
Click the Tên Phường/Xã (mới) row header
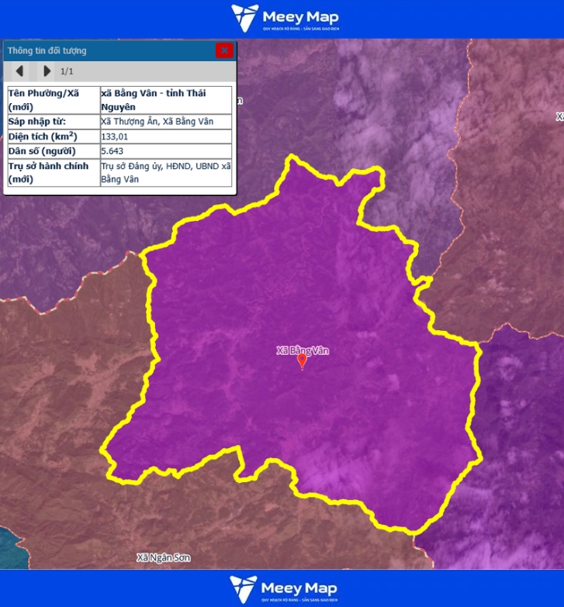pyautogui.click(x=53, y=99)
